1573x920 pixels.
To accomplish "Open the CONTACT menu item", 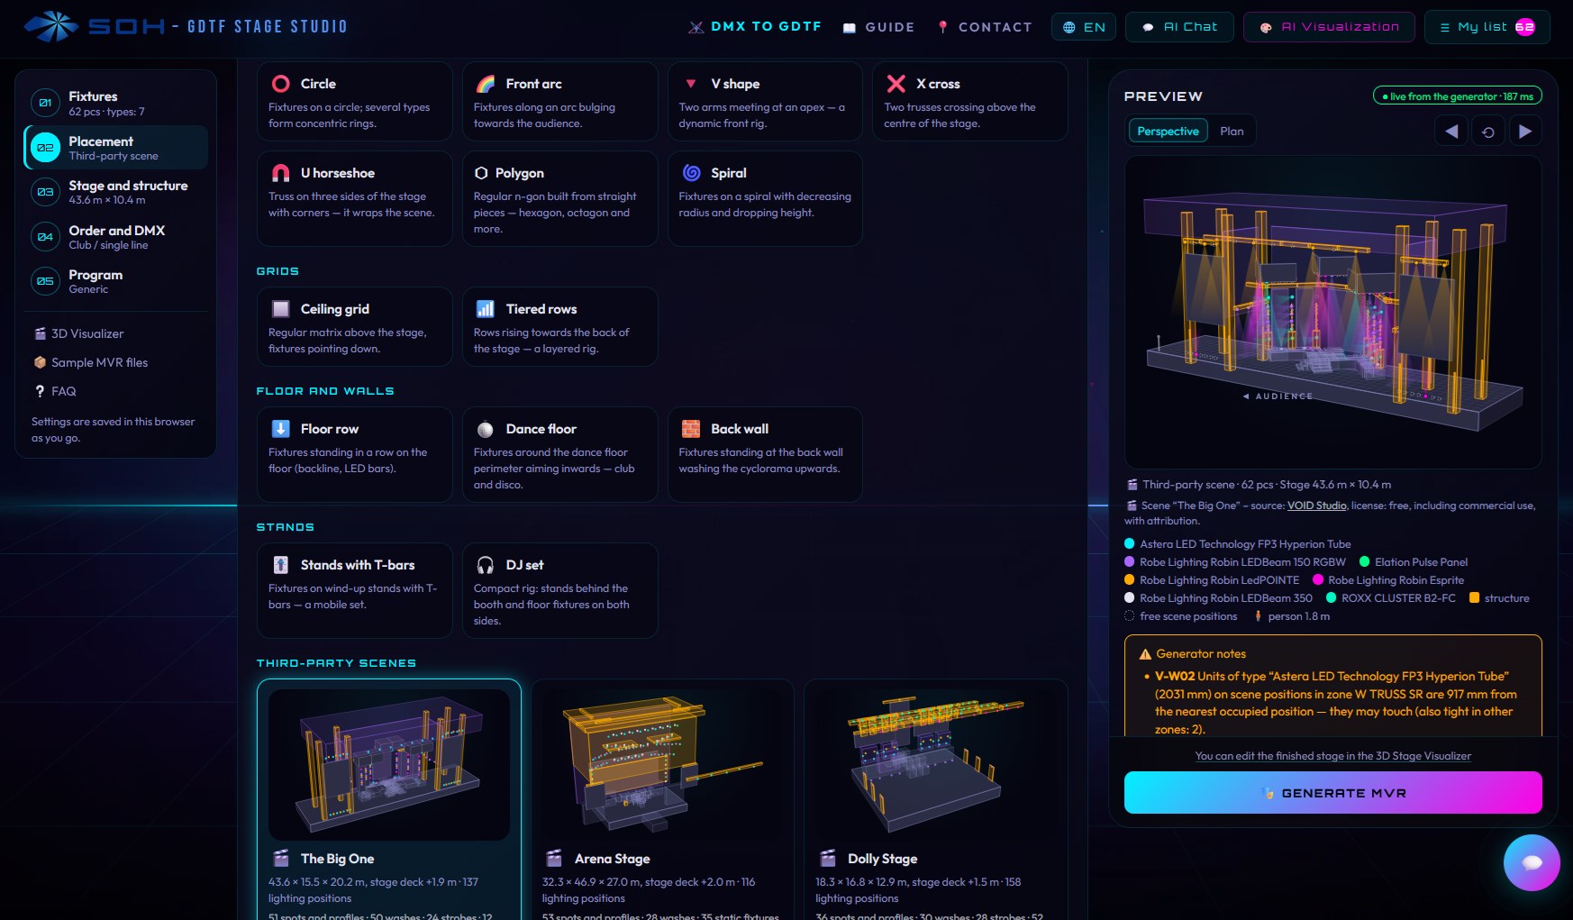I will click(985, 27).
